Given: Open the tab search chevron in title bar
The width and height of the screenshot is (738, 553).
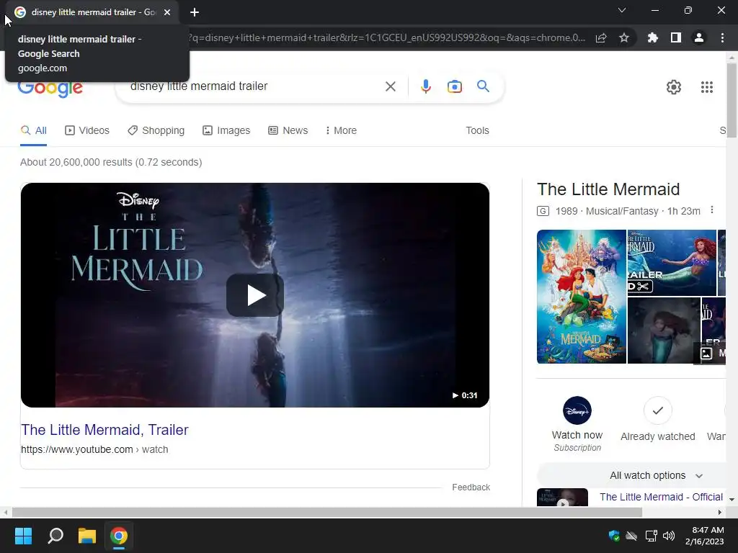Looking at the screenshot, I should coord(622,10).
